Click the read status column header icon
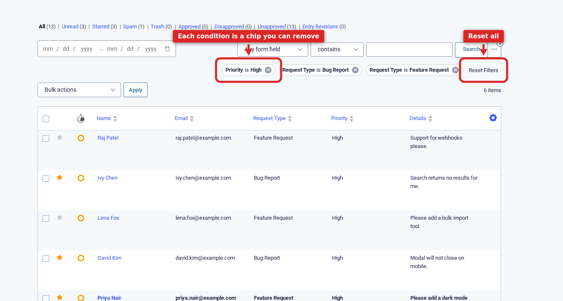Image resolution: width=563 pixels, height=301 pixels. (x=81, y=118)
